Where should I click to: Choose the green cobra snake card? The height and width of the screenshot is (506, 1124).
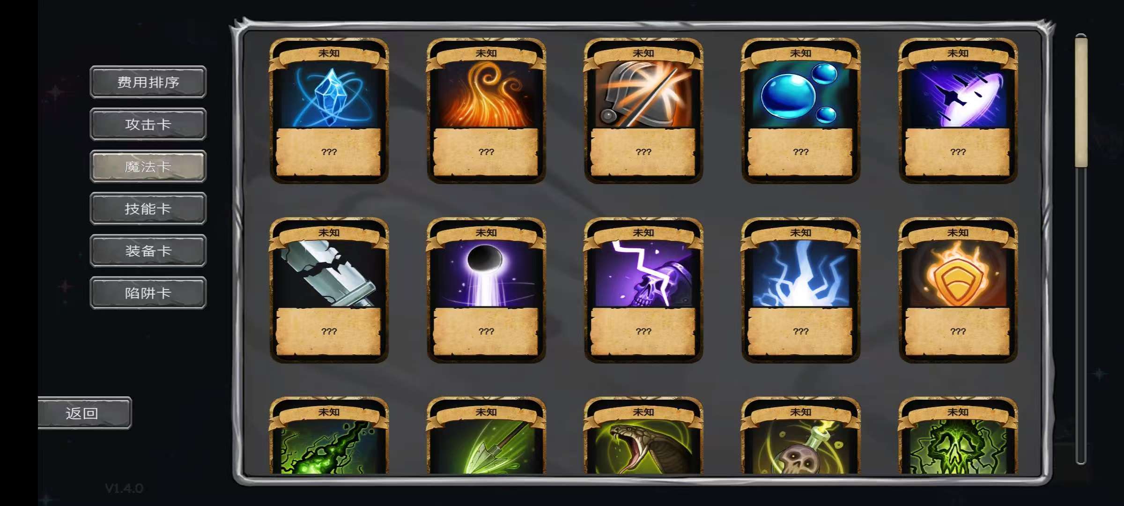tap(643, 436)
